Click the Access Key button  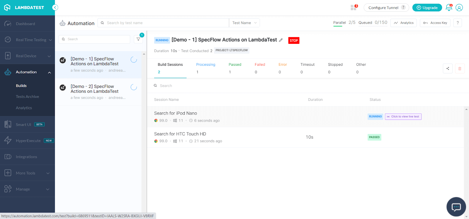[435, 23]
